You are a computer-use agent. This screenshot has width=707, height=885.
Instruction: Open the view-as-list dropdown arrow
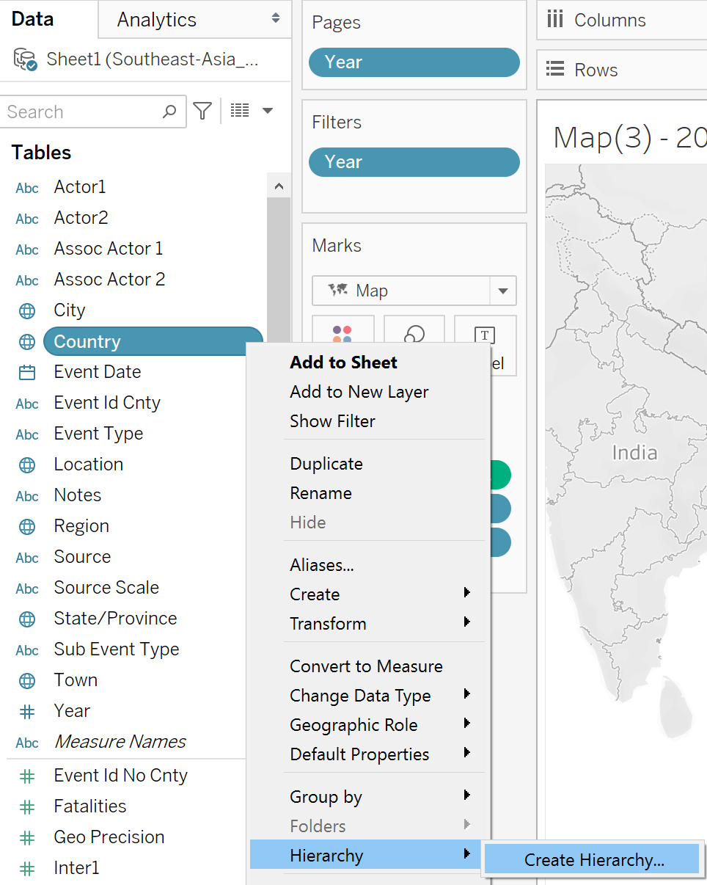[268, 111]
